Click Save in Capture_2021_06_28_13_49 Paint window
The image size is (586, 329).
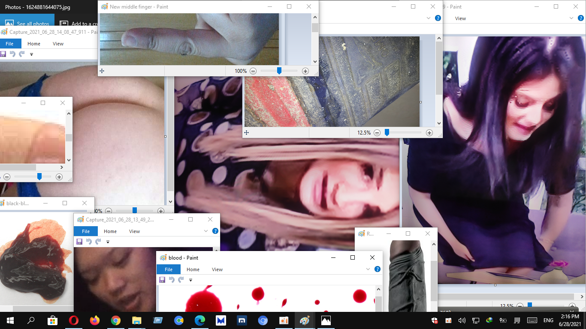click(x=79, y=242)
